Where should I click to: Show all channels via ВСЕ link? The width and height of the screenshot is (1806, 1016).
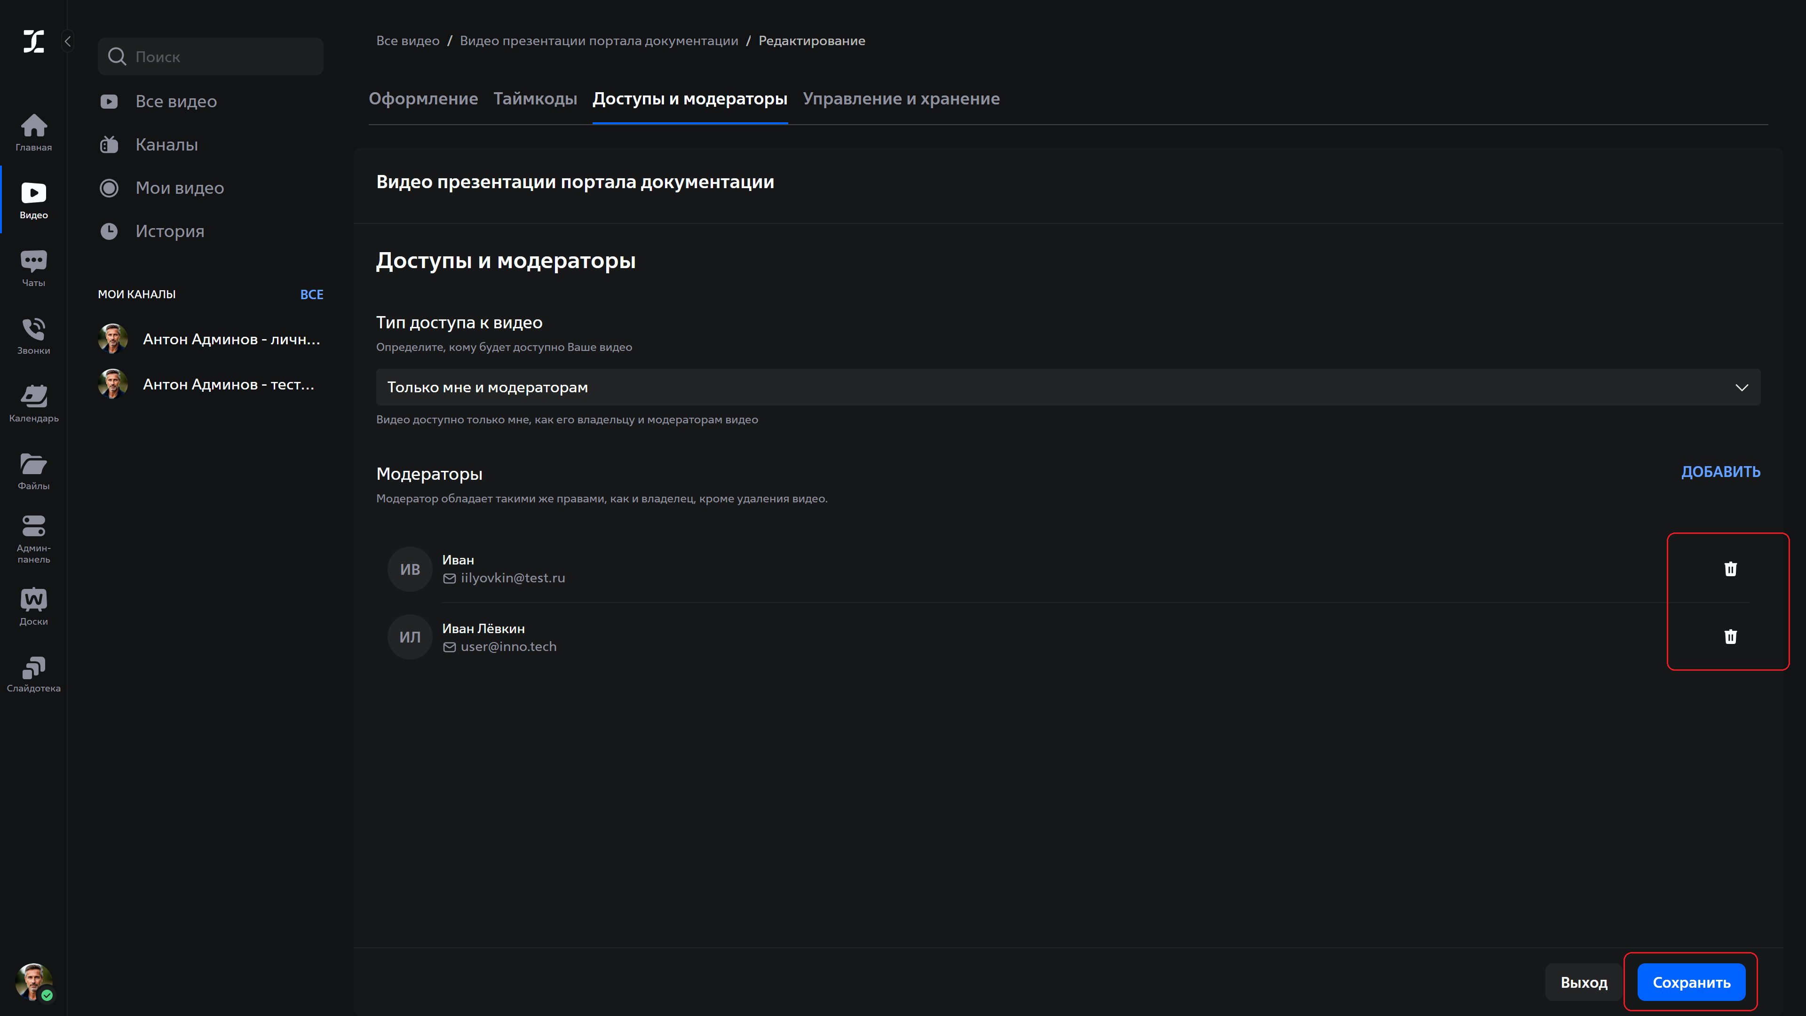click(x=311, y=294)
